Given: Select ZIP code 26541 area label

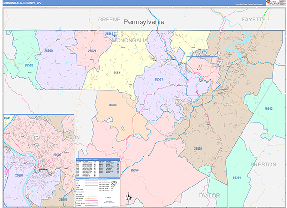Looking at the screenshot, I should coord(118,73).
